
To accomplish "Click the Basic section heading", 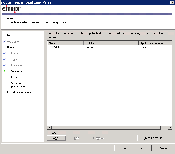I will [11, 47].
